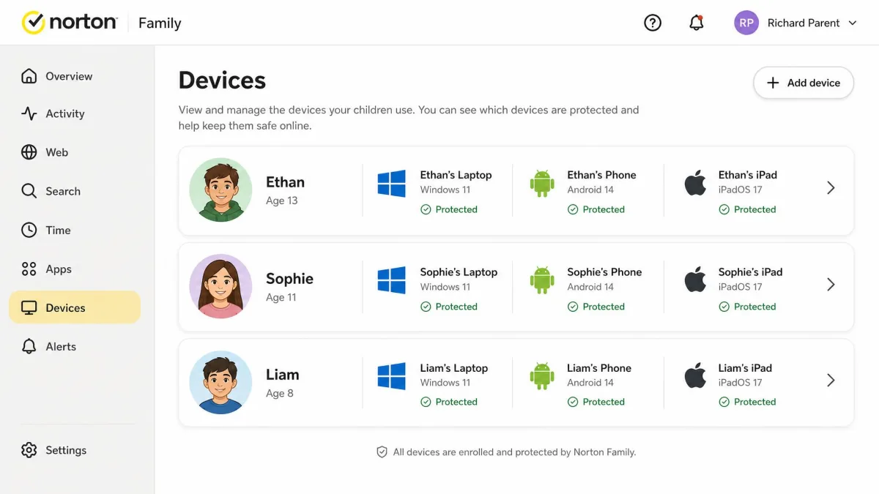879x494 pixels.
Task: Expand Liam's devices chevron
Action: [831, 381]
